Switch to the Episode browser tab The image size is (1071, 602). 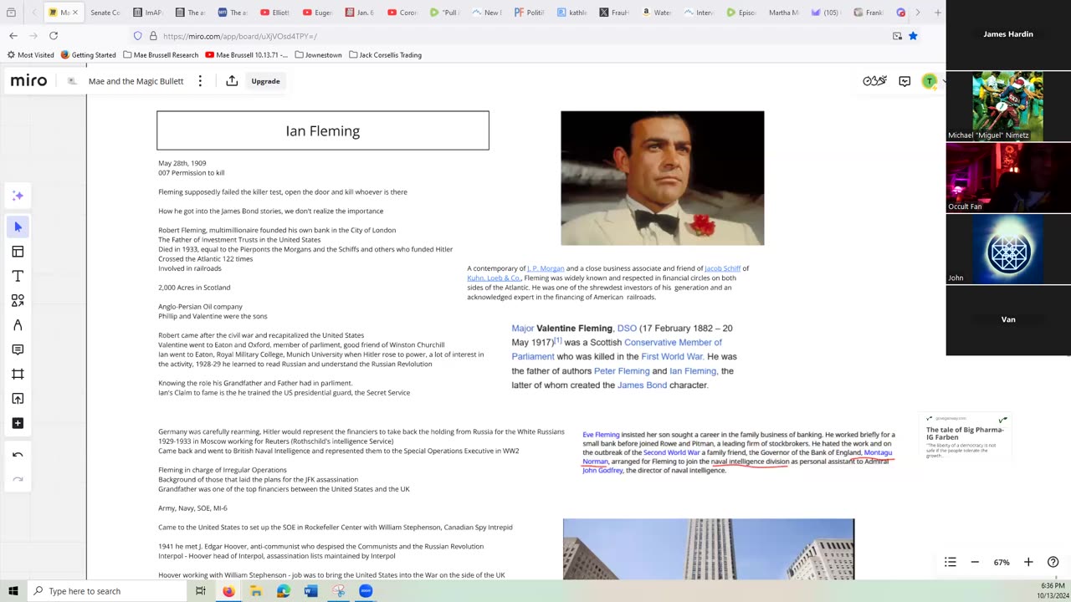coord(741,13)
